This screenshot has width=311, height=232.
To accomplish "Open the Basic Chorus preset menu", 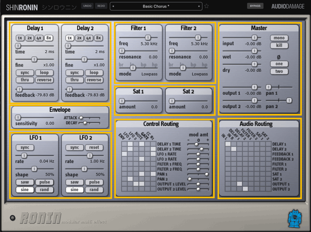I will pyautogui.click(x=156, y=6).
